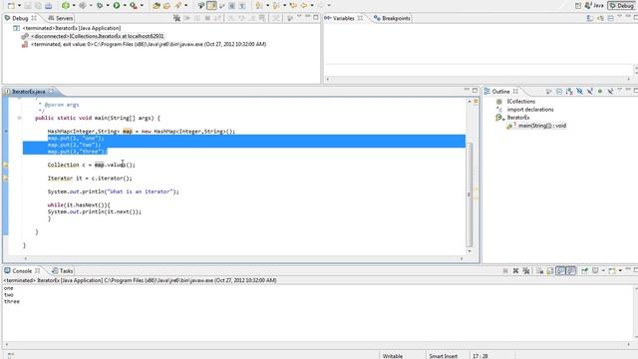The image size is (638, 359).
Task: Select import declarations in Outline
Action: click(x=529, y=110)
